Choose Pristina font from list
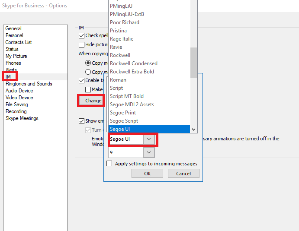Viewport: 299px width, 231px height. point(149,31)
